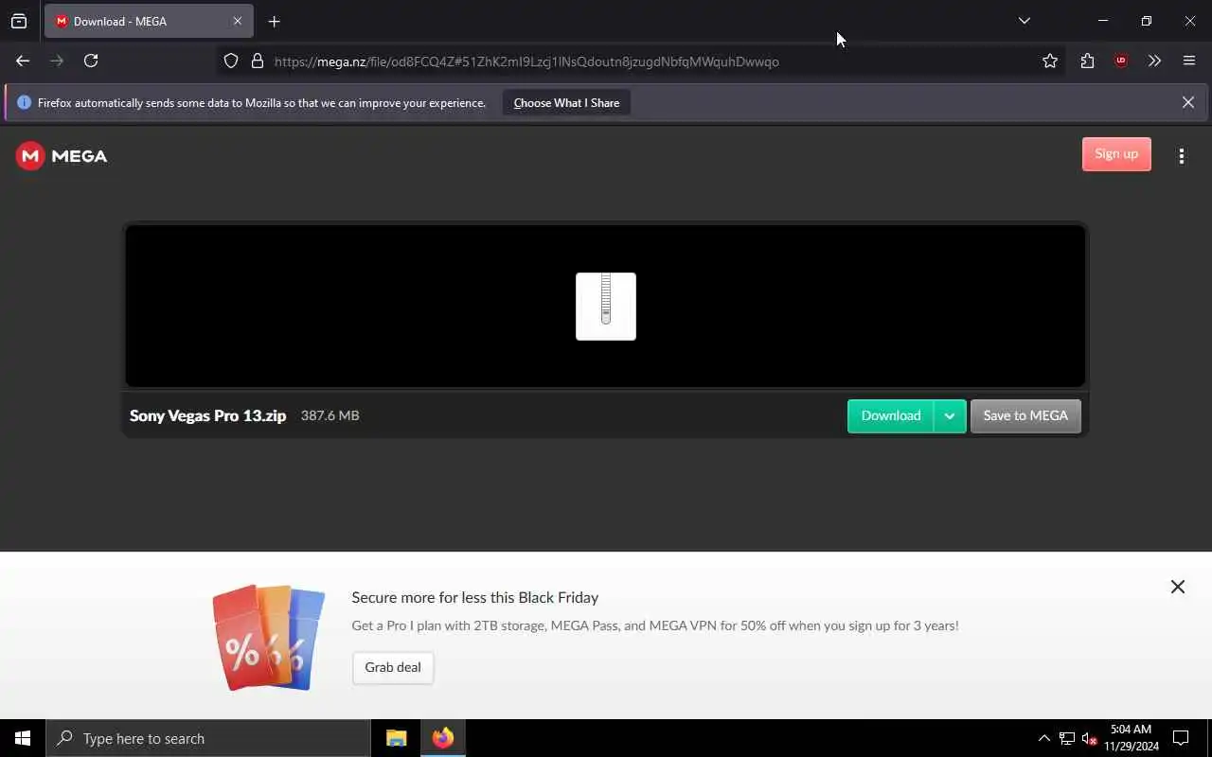Click the network tray icon

click(x=1067, y=738)
